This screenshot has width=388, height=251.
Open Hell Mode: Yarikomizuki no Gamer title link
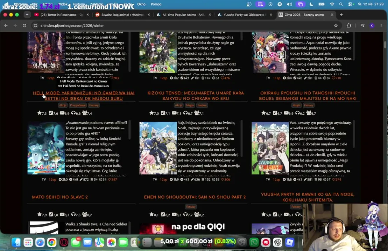(84, 96)
